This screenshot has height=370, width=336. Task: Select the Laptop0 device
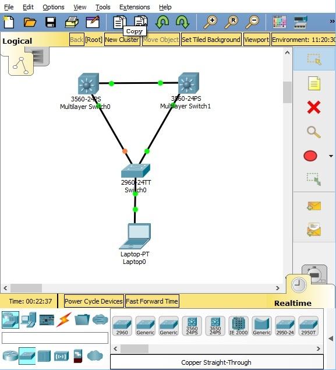(135, 237)
